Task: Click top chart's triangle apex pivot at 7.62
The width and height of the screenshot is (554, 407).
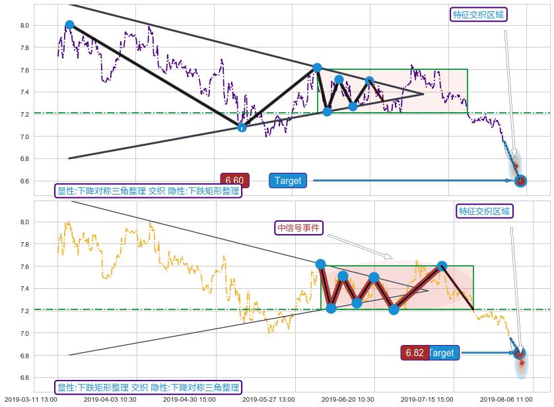Action: click(317, 67)
